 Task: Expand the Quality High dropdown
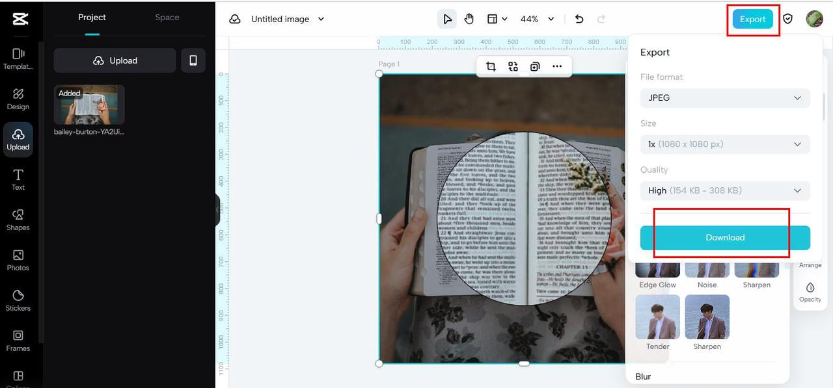point(725,190)
